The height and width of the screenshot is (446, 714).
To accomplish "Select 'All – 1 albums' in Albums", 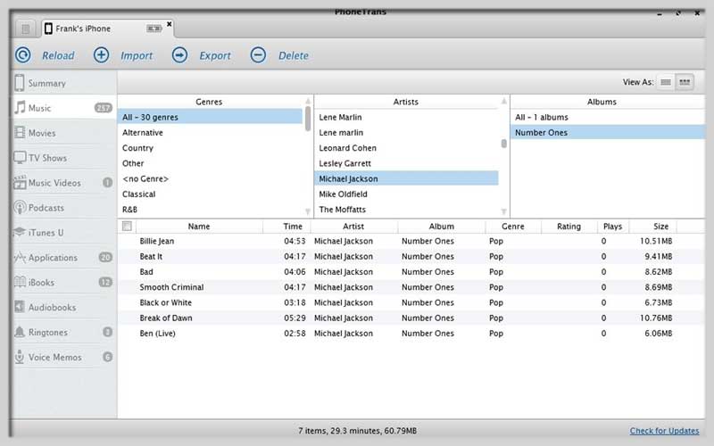I will [608, 117].
